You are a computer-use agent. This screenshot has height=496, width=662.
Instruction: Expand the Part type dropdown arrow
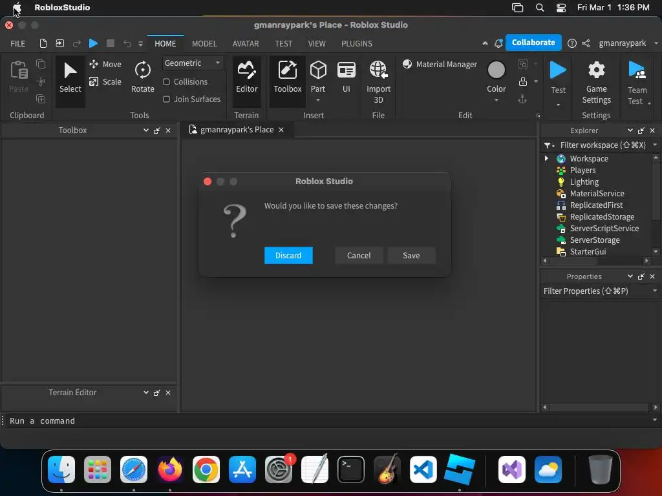point(318,100)
